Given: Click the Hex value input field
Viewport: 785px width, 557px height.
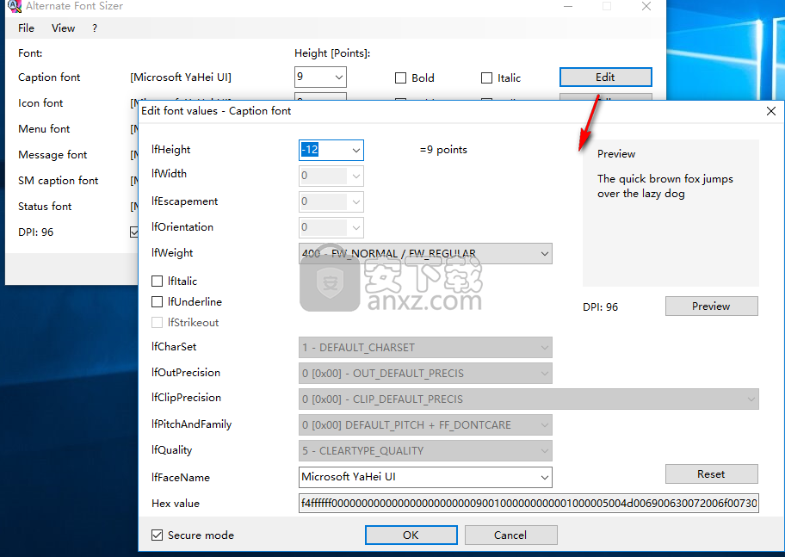Looking at the screenshot, I should 528,503.
